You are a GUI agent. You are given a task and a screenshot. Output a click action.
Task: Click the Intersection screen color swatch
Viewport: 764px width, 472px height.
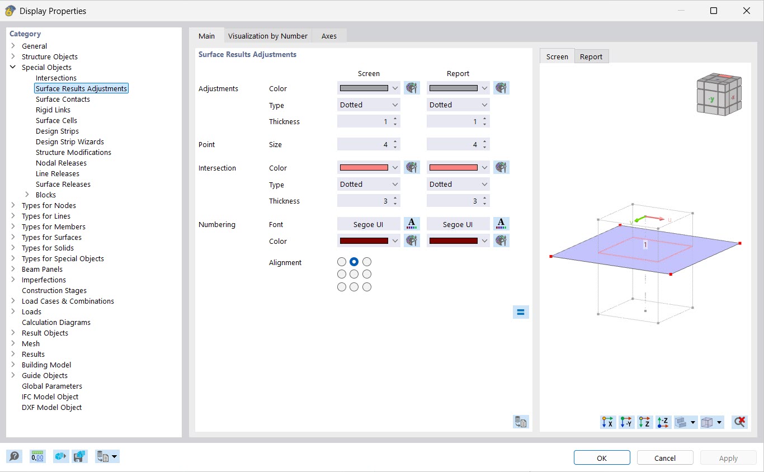pos(364,168)
